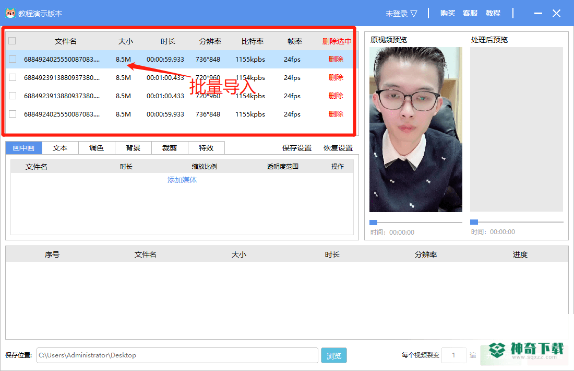Image resolution: width=574 pixels, height=371 pixels.
Task: Open the 未登录 login dropdown
Action: pos(401,14)
